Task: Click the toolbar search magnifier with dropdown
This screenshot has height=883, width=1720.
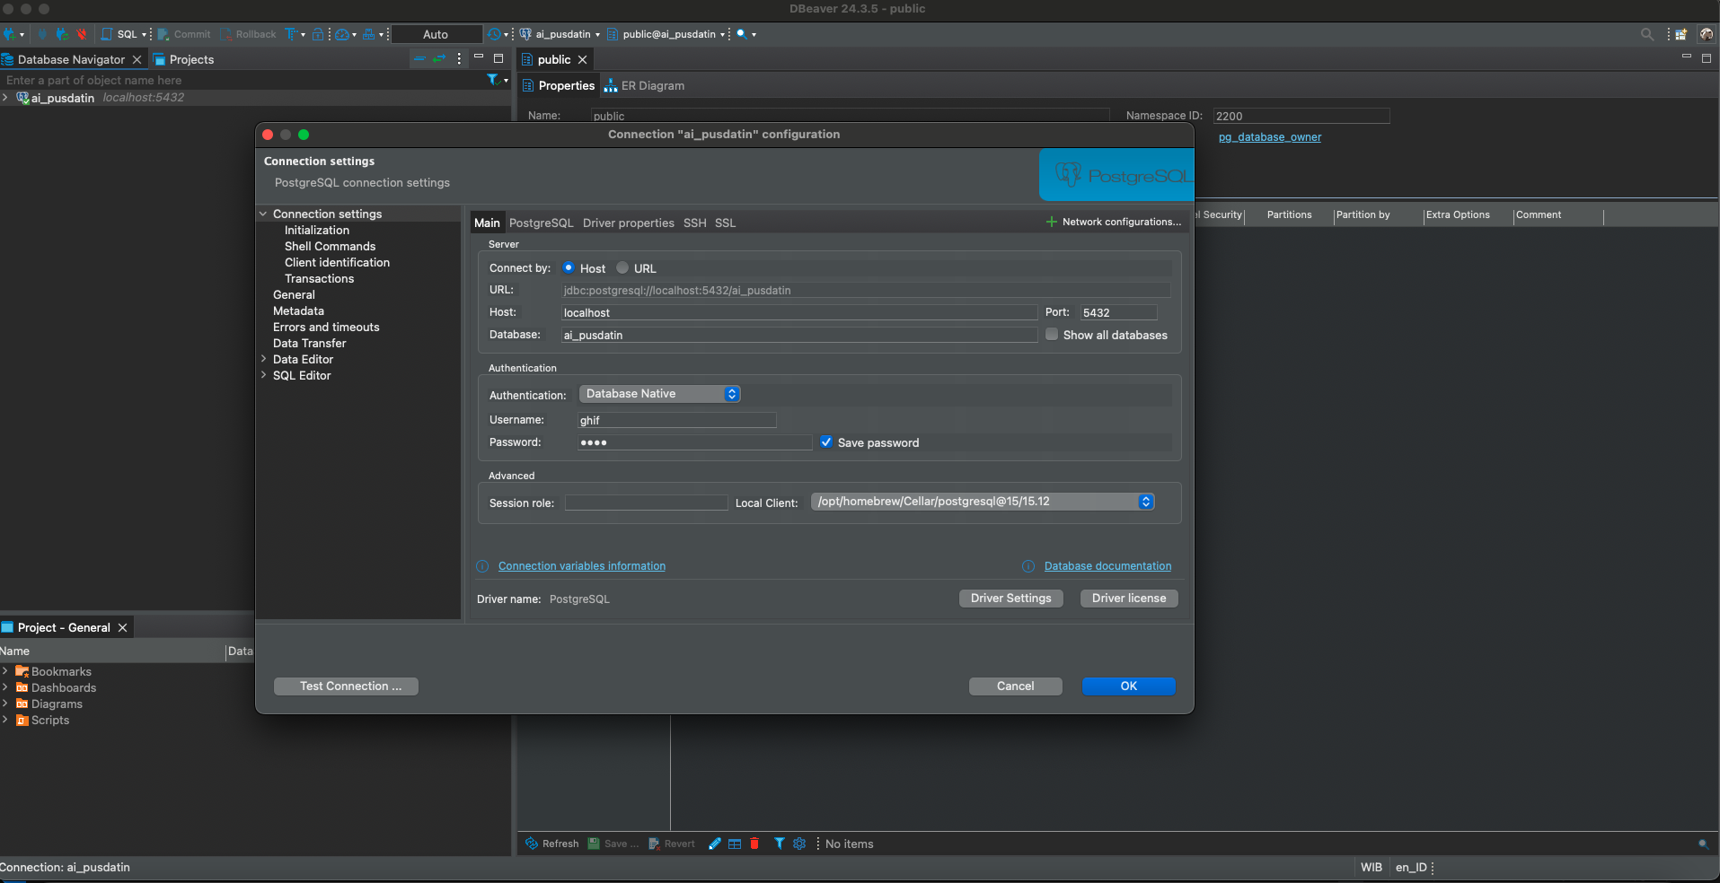Action: 742,34
